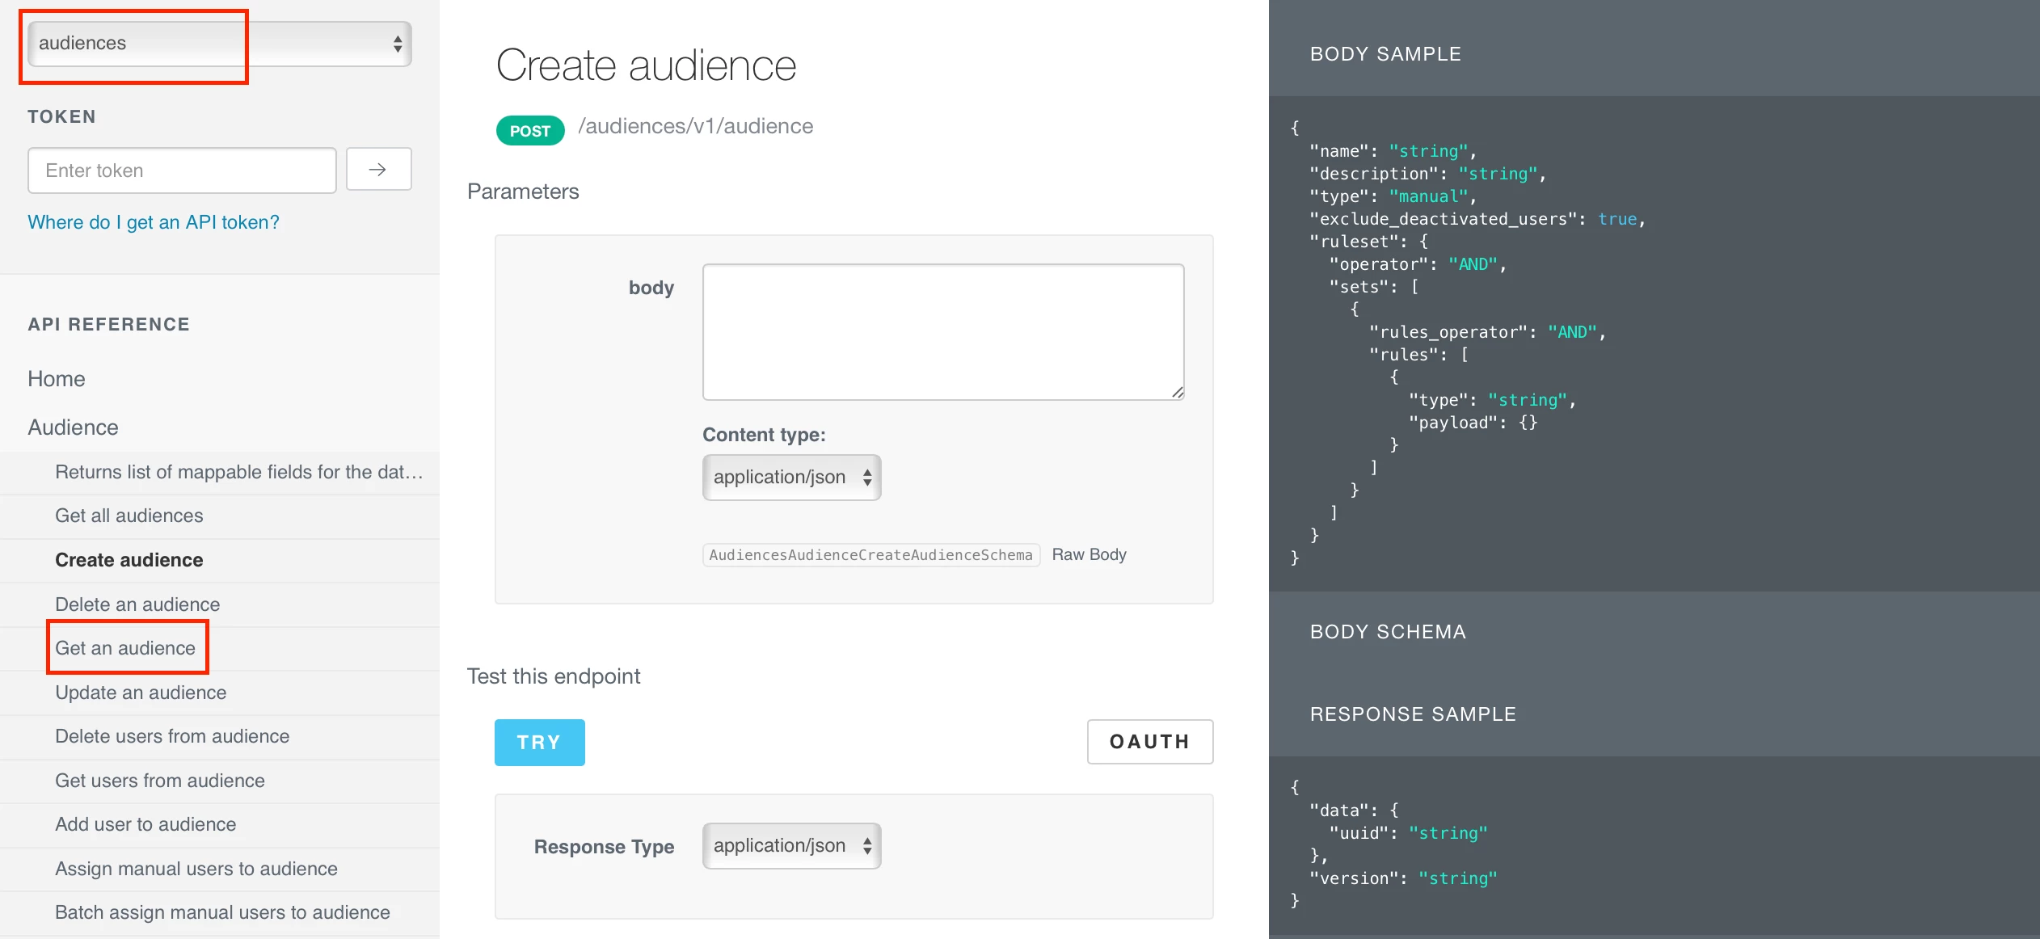The width and height of the screenshot is (2040, 939).
Task: Open the audiences API selector dropdown
Action: (x=219, y=44)
